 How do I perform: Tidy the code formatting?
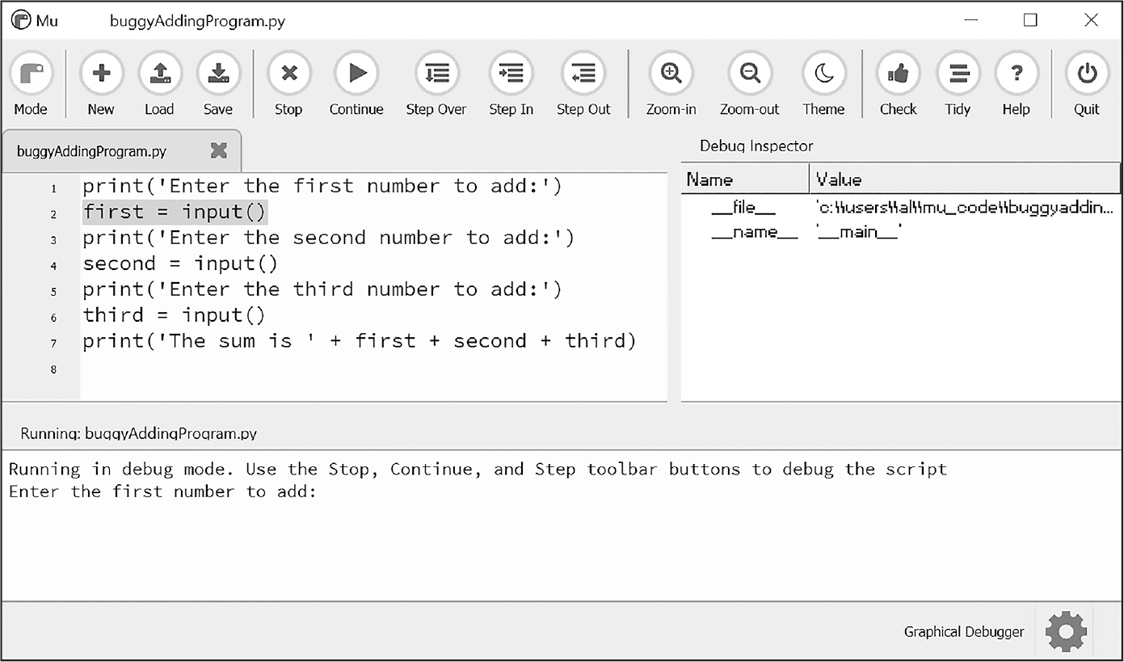pos(958,84)
